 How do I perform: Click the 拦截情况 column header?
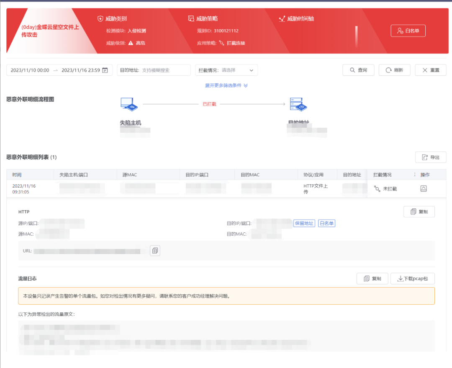click(x=382, y=175)
